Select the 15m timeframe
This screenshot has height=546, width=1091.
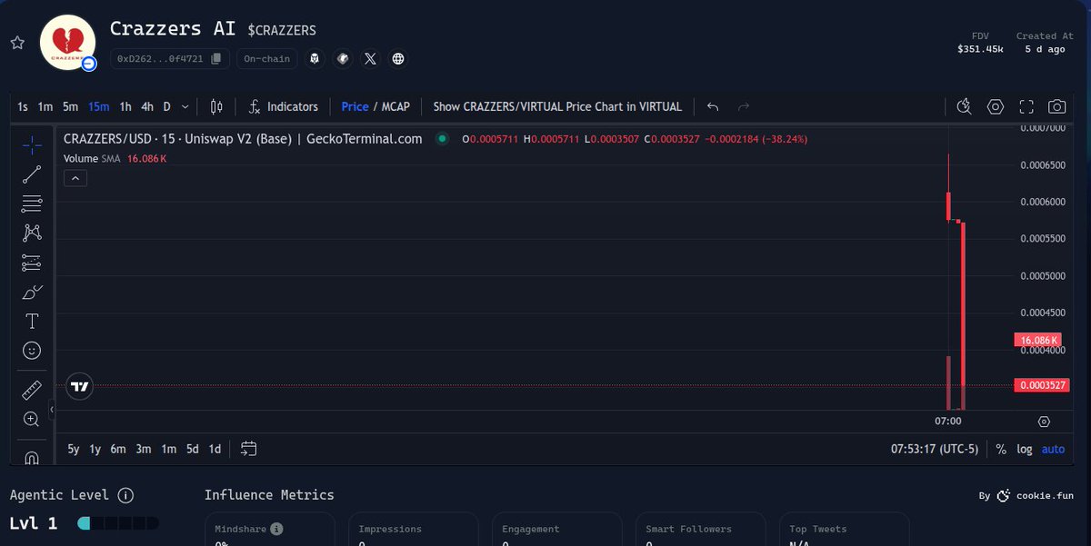pyautogui.click(x=98, y=106)
